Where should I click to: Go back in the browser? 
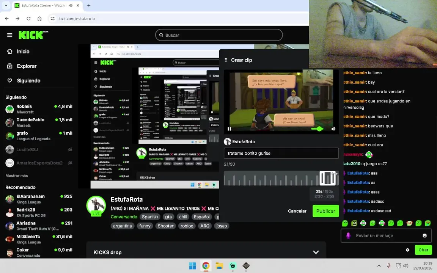pos(7,18)
